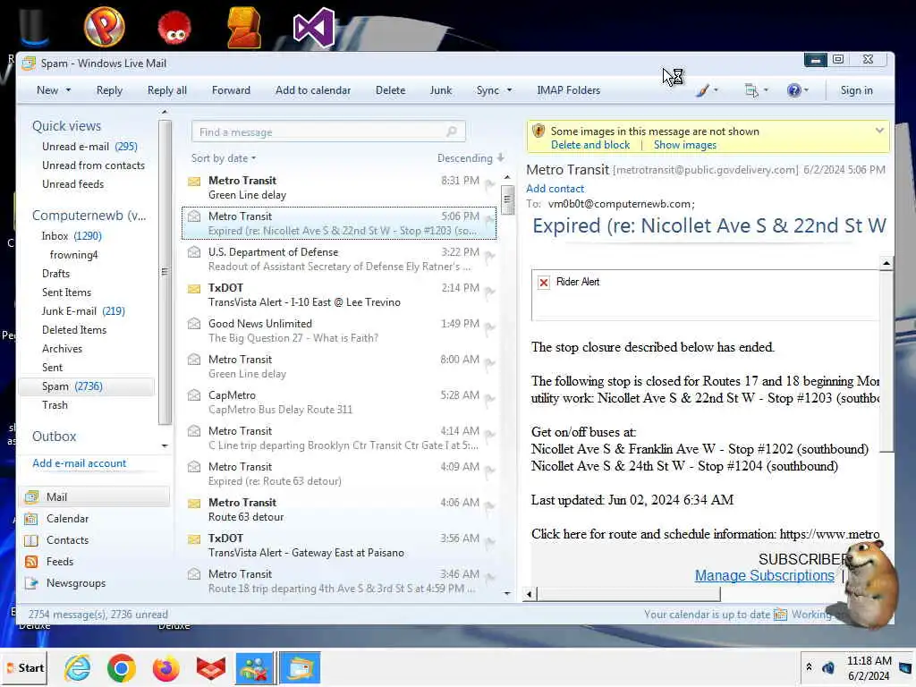Open Google Chrome from taskbar
Image resolution: width=916 pixels, height=687 pixels.
122,668
